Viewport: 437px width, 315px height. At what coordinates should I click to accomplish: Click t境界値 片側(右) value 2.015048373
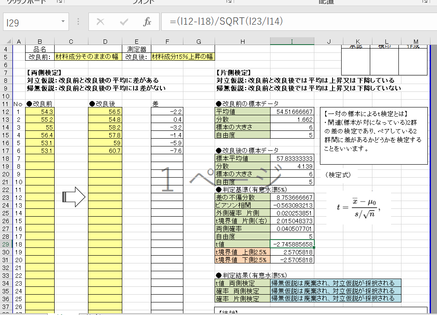(x=292, y=221)
